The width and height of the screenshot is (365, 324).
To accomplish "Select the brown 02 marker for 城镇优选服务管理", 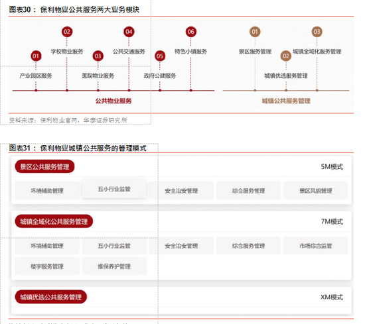I will tap(286, 56).
